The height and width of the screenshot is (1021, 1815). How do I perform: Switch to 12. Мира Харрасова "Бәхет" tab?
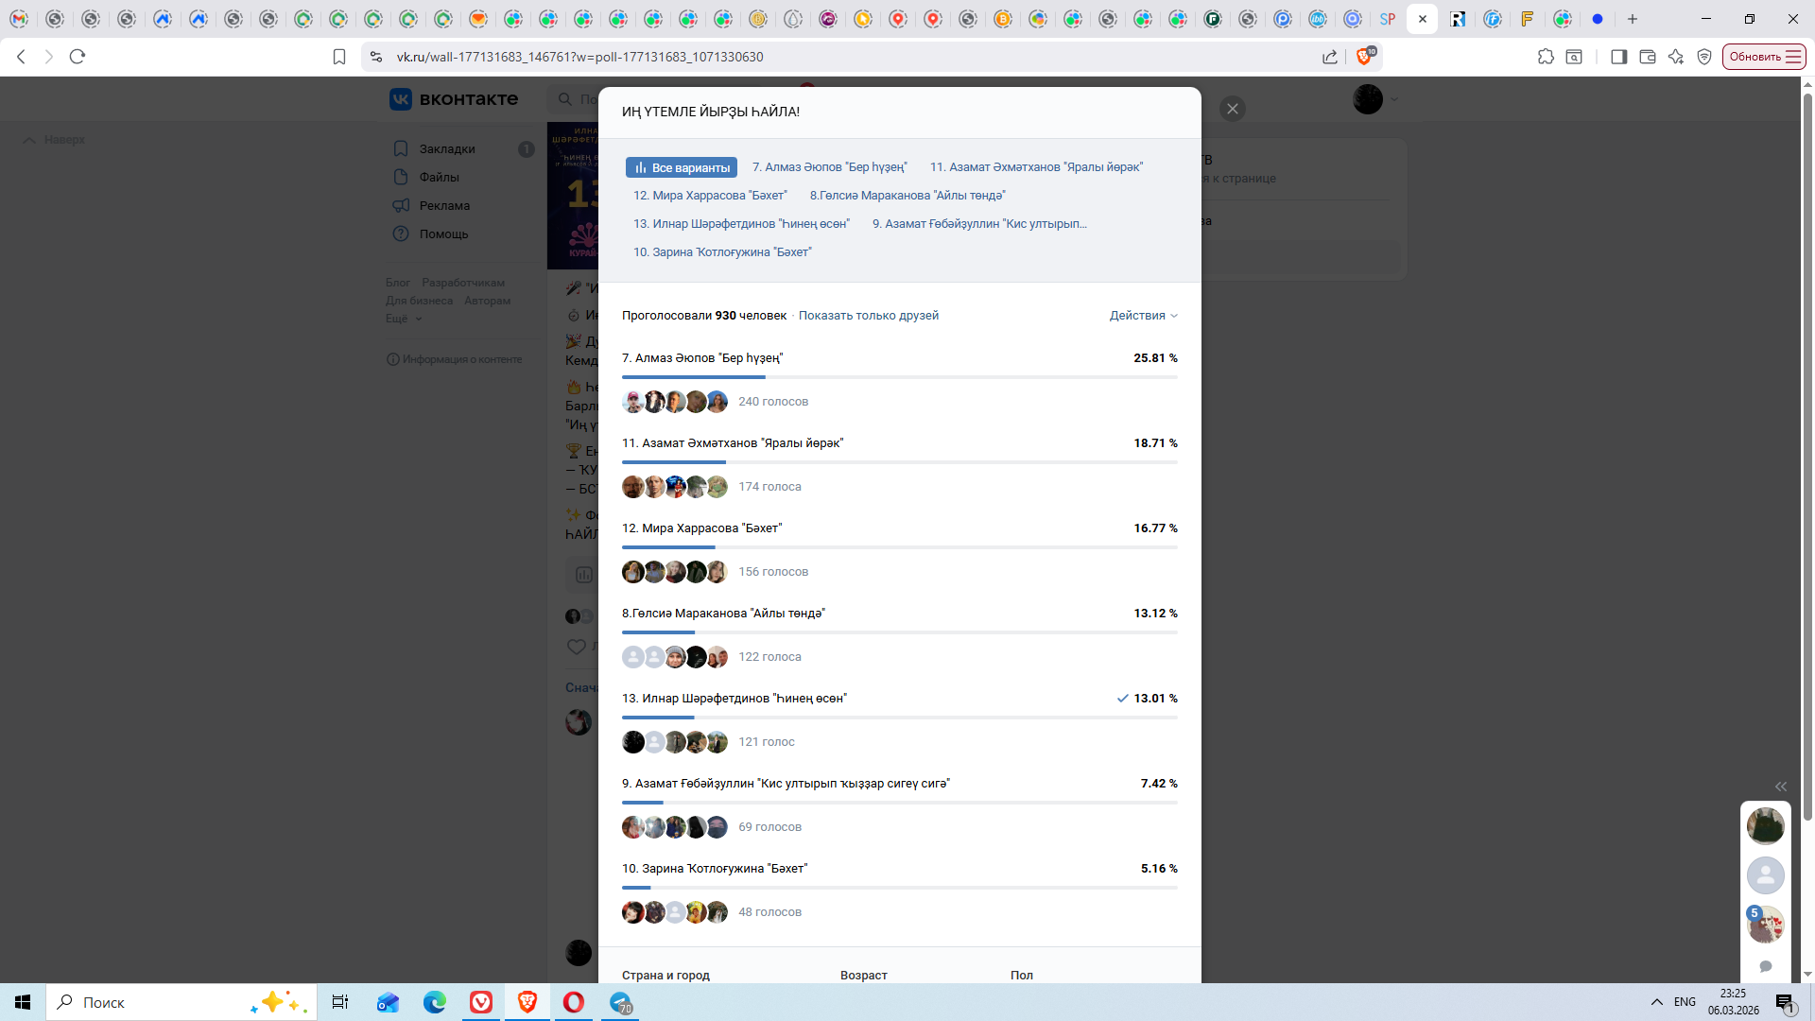(709, 196)
